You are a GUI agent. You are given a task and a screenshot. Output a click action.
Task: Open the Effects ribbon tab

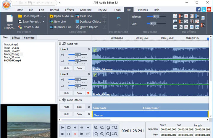(x=69, y=10)
